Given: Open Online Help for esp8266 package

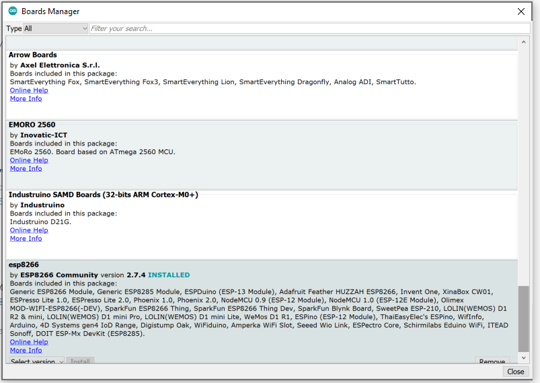Looking at the screenshot, I should 29,342.
